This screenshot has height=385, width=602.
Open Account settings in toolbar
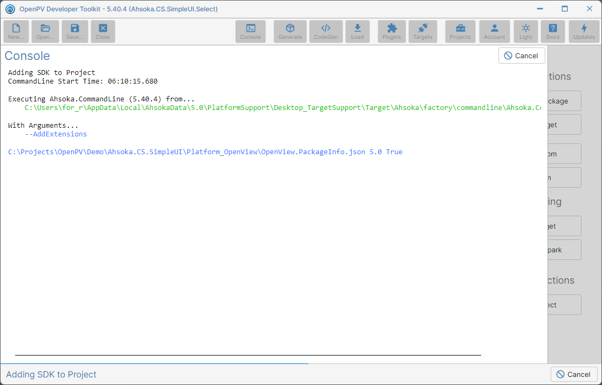click(495, 31)
